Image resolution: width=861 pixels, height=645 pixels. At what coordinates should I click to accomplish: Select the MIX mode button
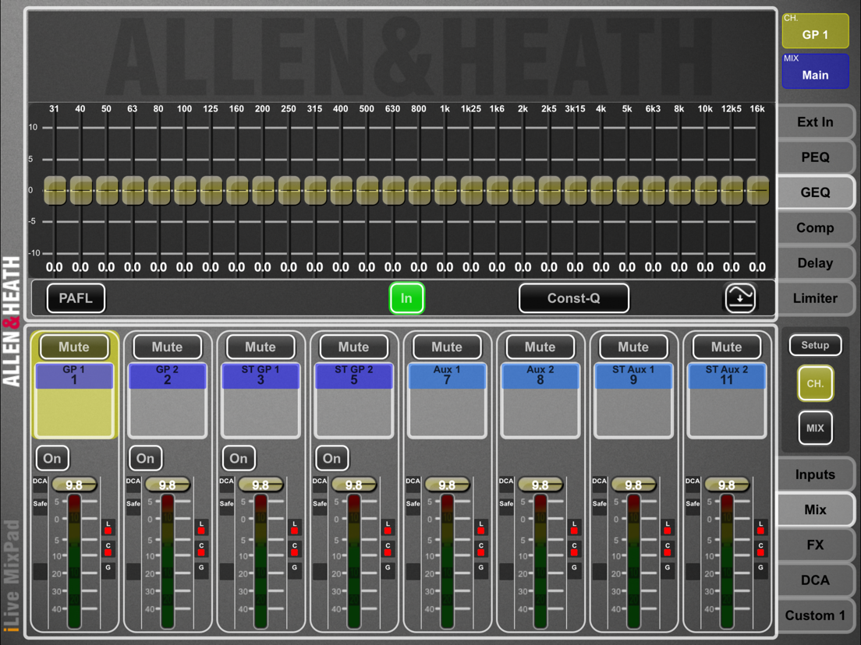click(x=816, y=427)
